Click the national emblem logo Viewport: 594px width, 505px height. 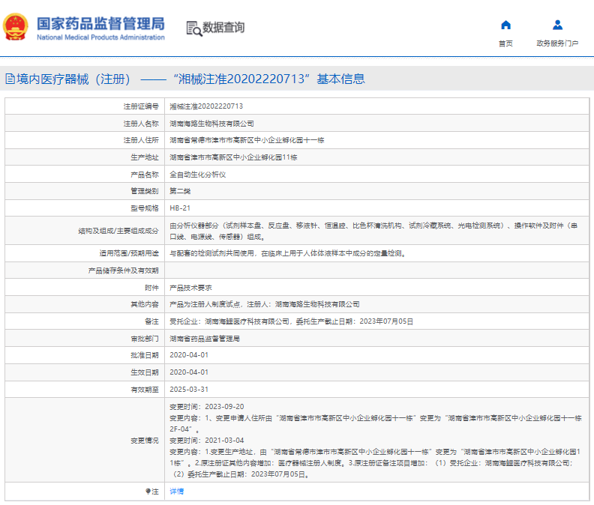coord(16,27)
